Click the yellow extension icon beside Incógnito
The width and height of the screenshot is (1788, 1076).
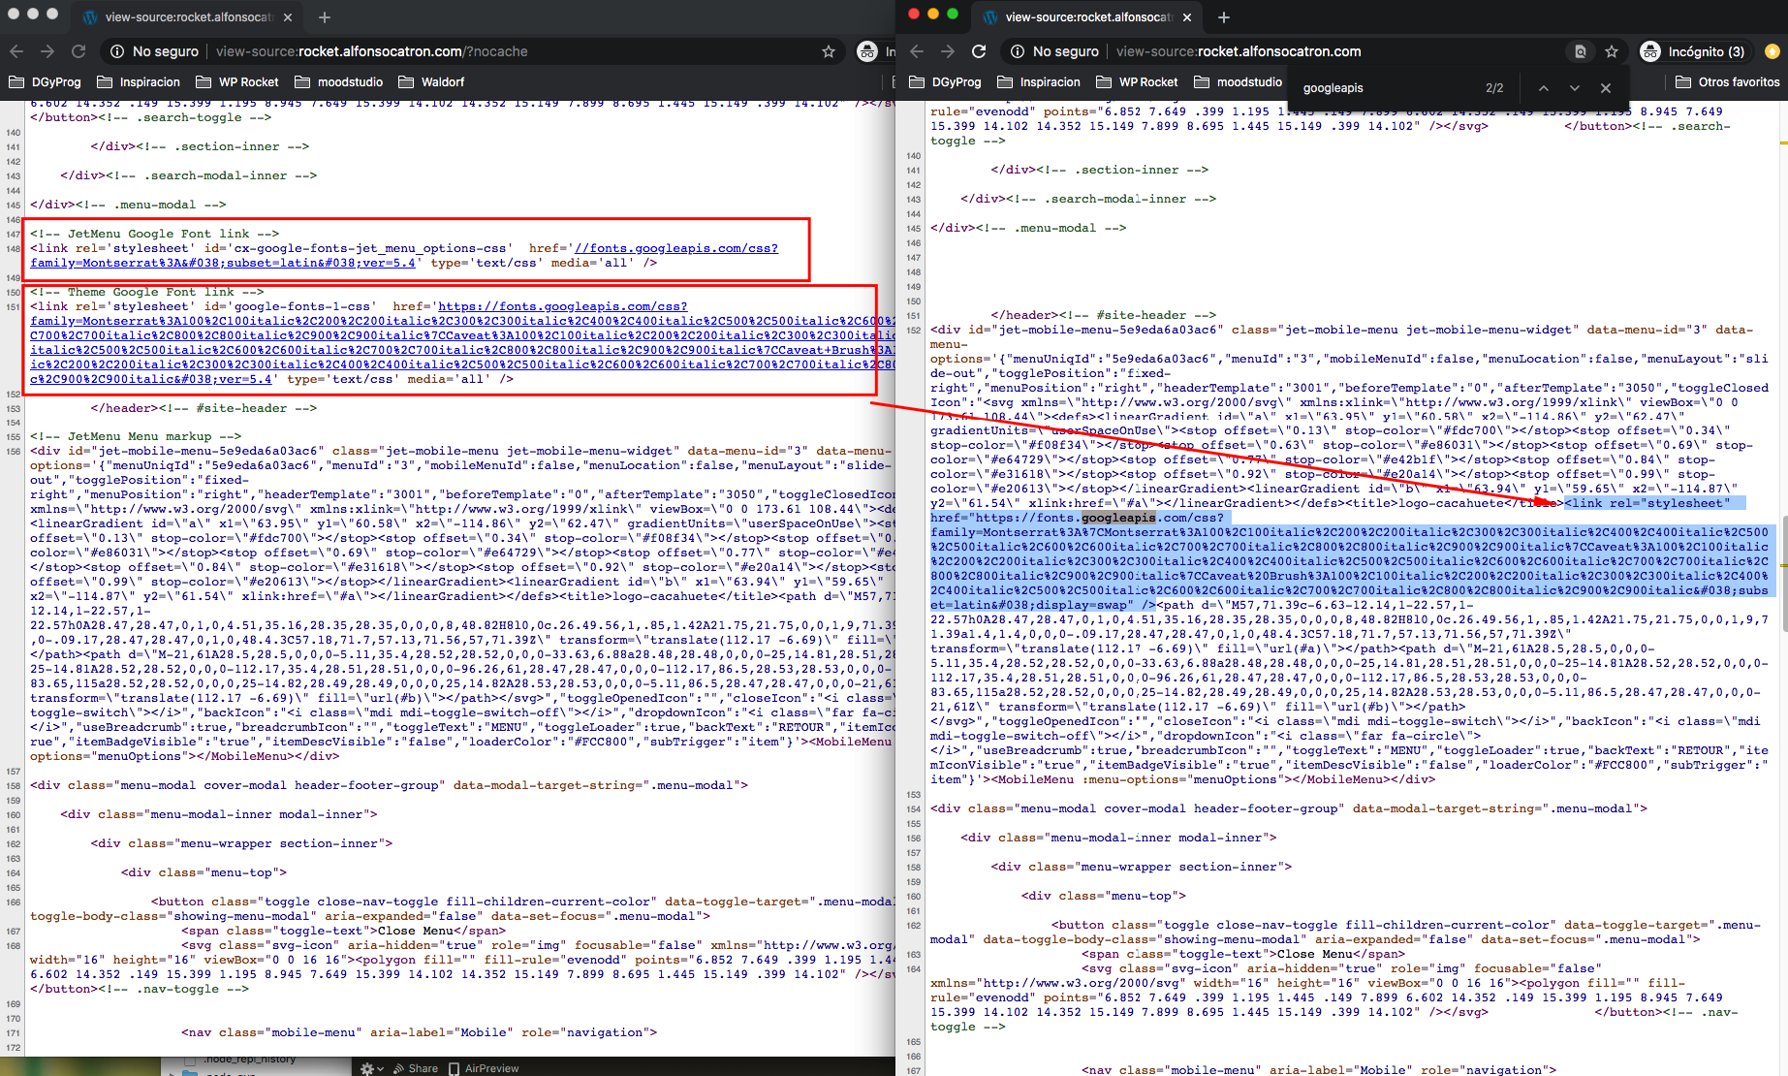tap(1772, 51)
